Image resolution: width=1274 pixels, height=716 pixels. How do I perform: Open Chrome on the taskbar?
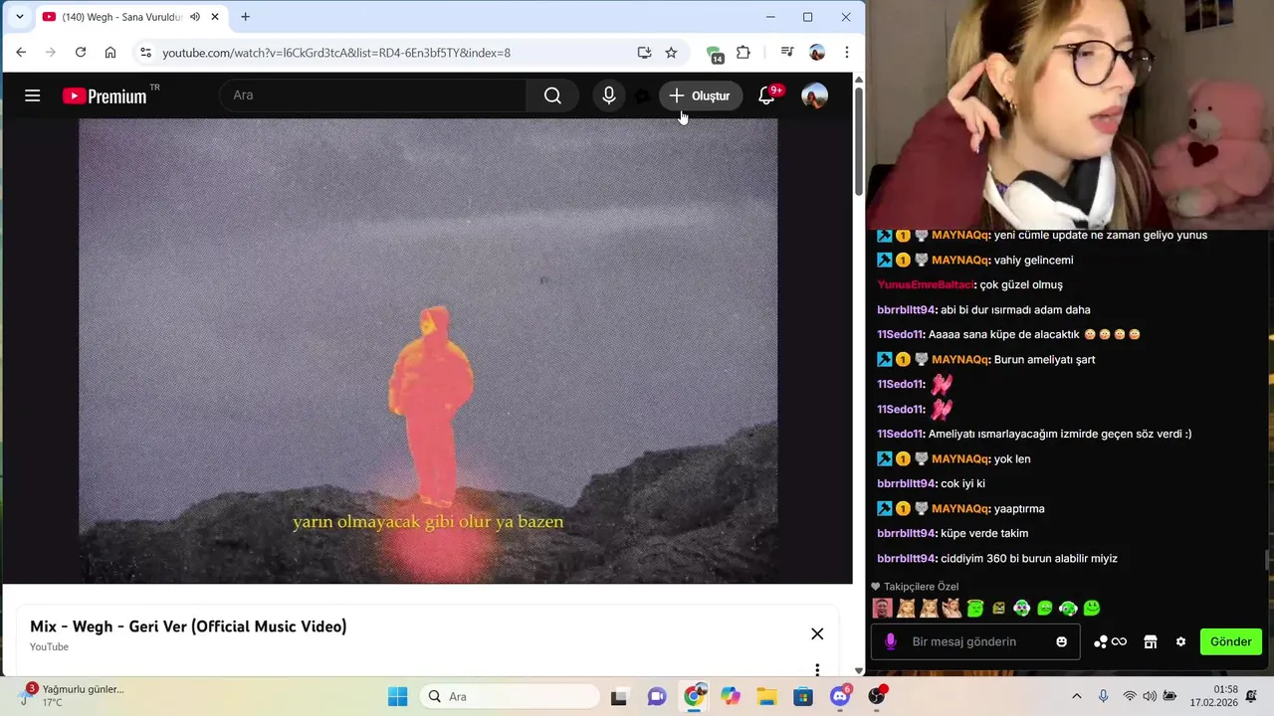(x=694, y=696)
